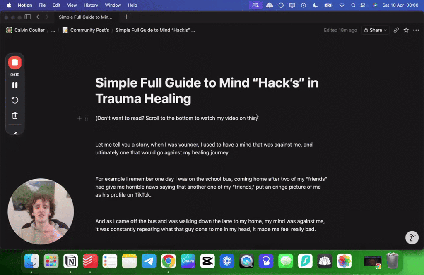This screenshot has width=424, height=275.
Task: Click the plus icon beside the paragraph
Action: [79, 118]
